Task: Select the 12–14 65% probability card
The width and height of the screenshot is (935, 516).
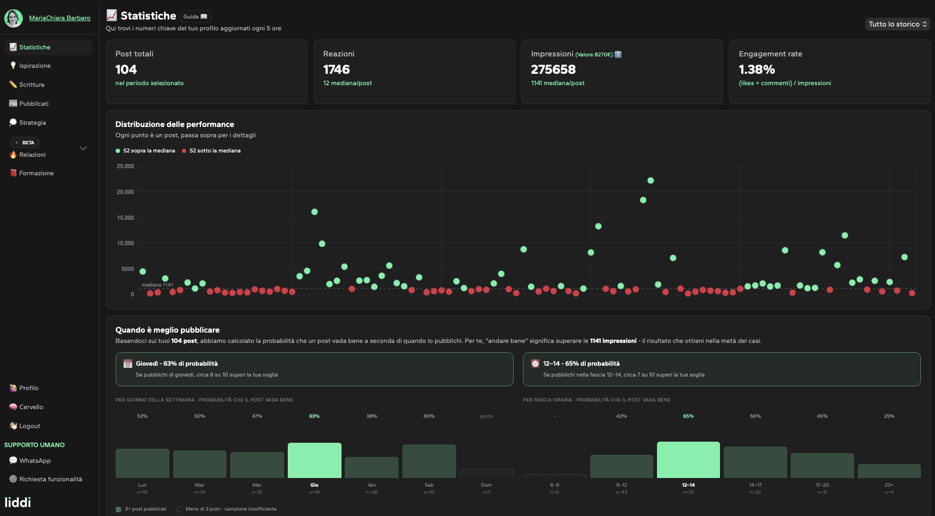Action: pyautogui.click(x=722, y=370)
